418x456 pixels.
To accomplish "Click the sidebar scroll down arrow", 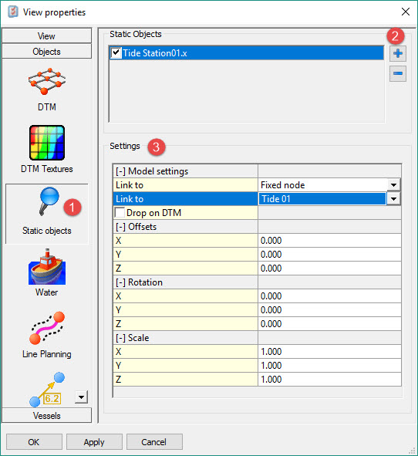I will point(81,397).
